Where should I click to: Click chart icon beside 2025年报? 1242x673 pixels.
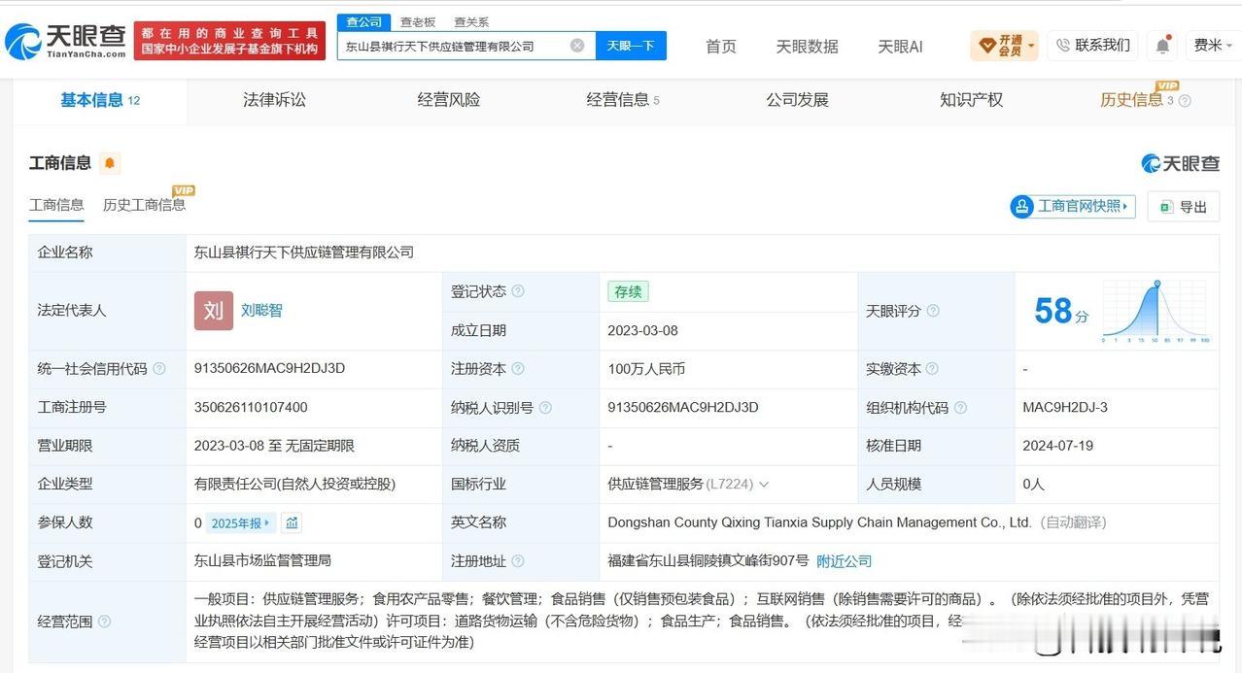pyautogui.click(x=292, y=522)
